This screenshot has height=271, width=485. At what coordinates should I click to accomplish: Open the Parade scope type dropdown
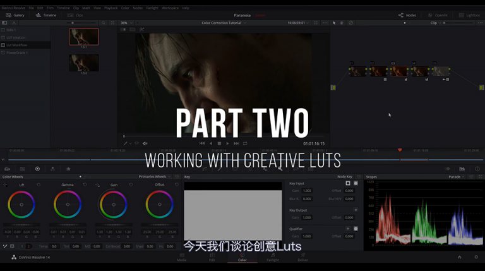coord(456,177)
